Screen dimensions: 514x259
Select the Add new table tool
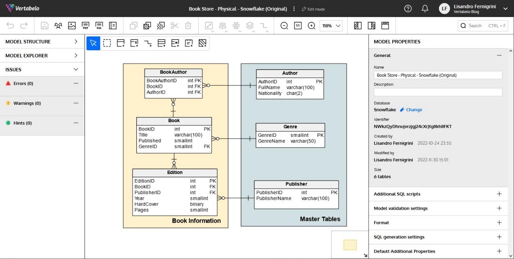point(120,43)
